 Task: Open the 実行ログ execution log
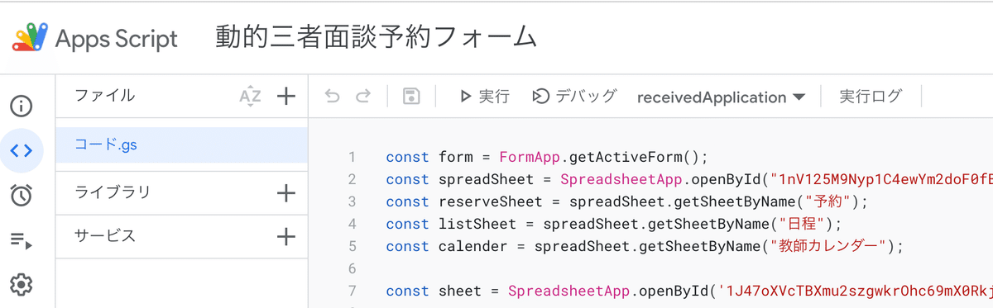871,97
